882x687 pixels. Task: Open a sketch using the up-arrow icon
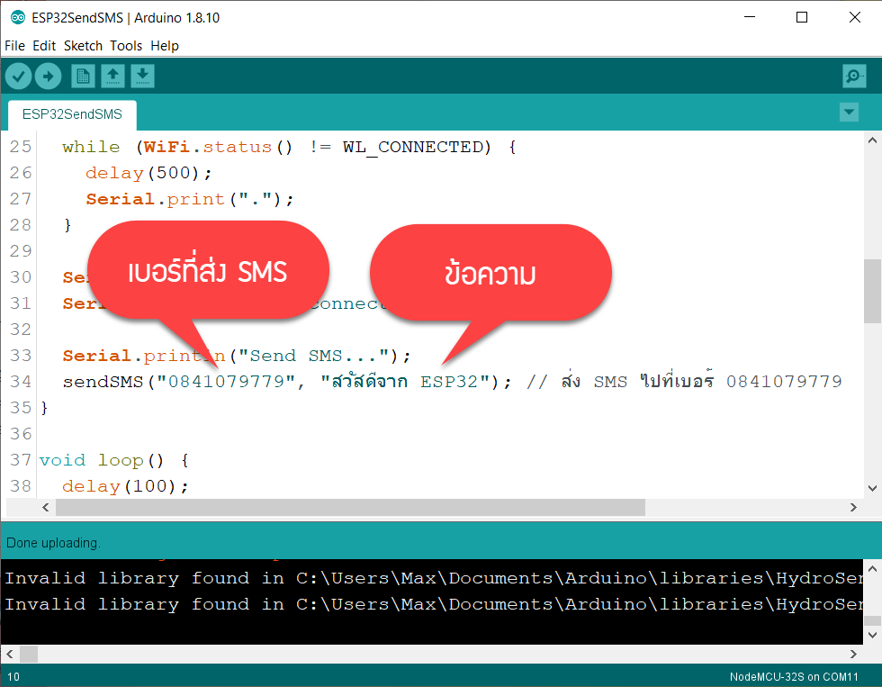(x=113, y=76)
